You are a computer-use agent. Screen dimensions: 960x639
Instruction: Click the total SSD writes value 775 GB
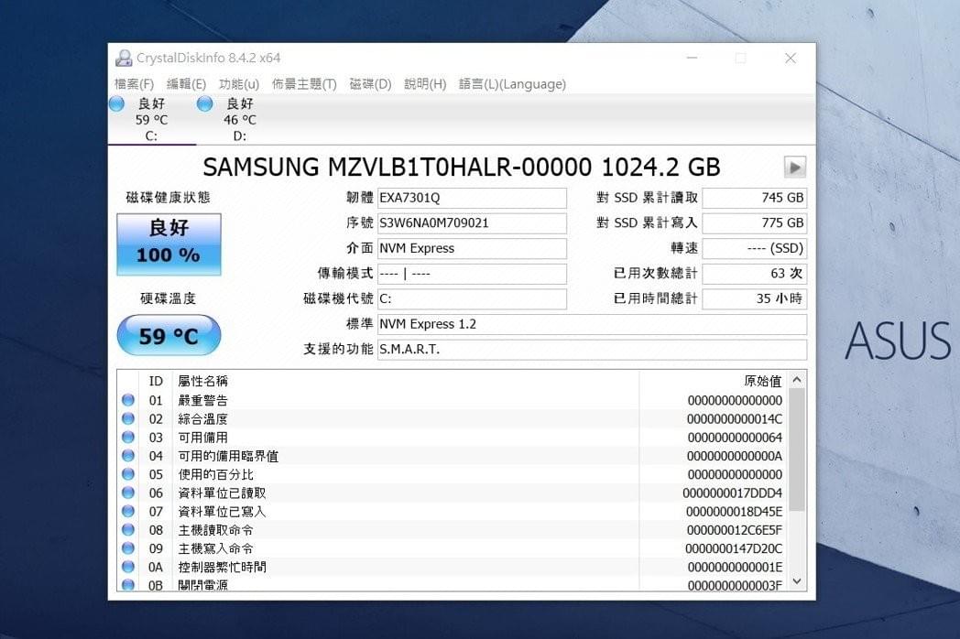[754, 222]
